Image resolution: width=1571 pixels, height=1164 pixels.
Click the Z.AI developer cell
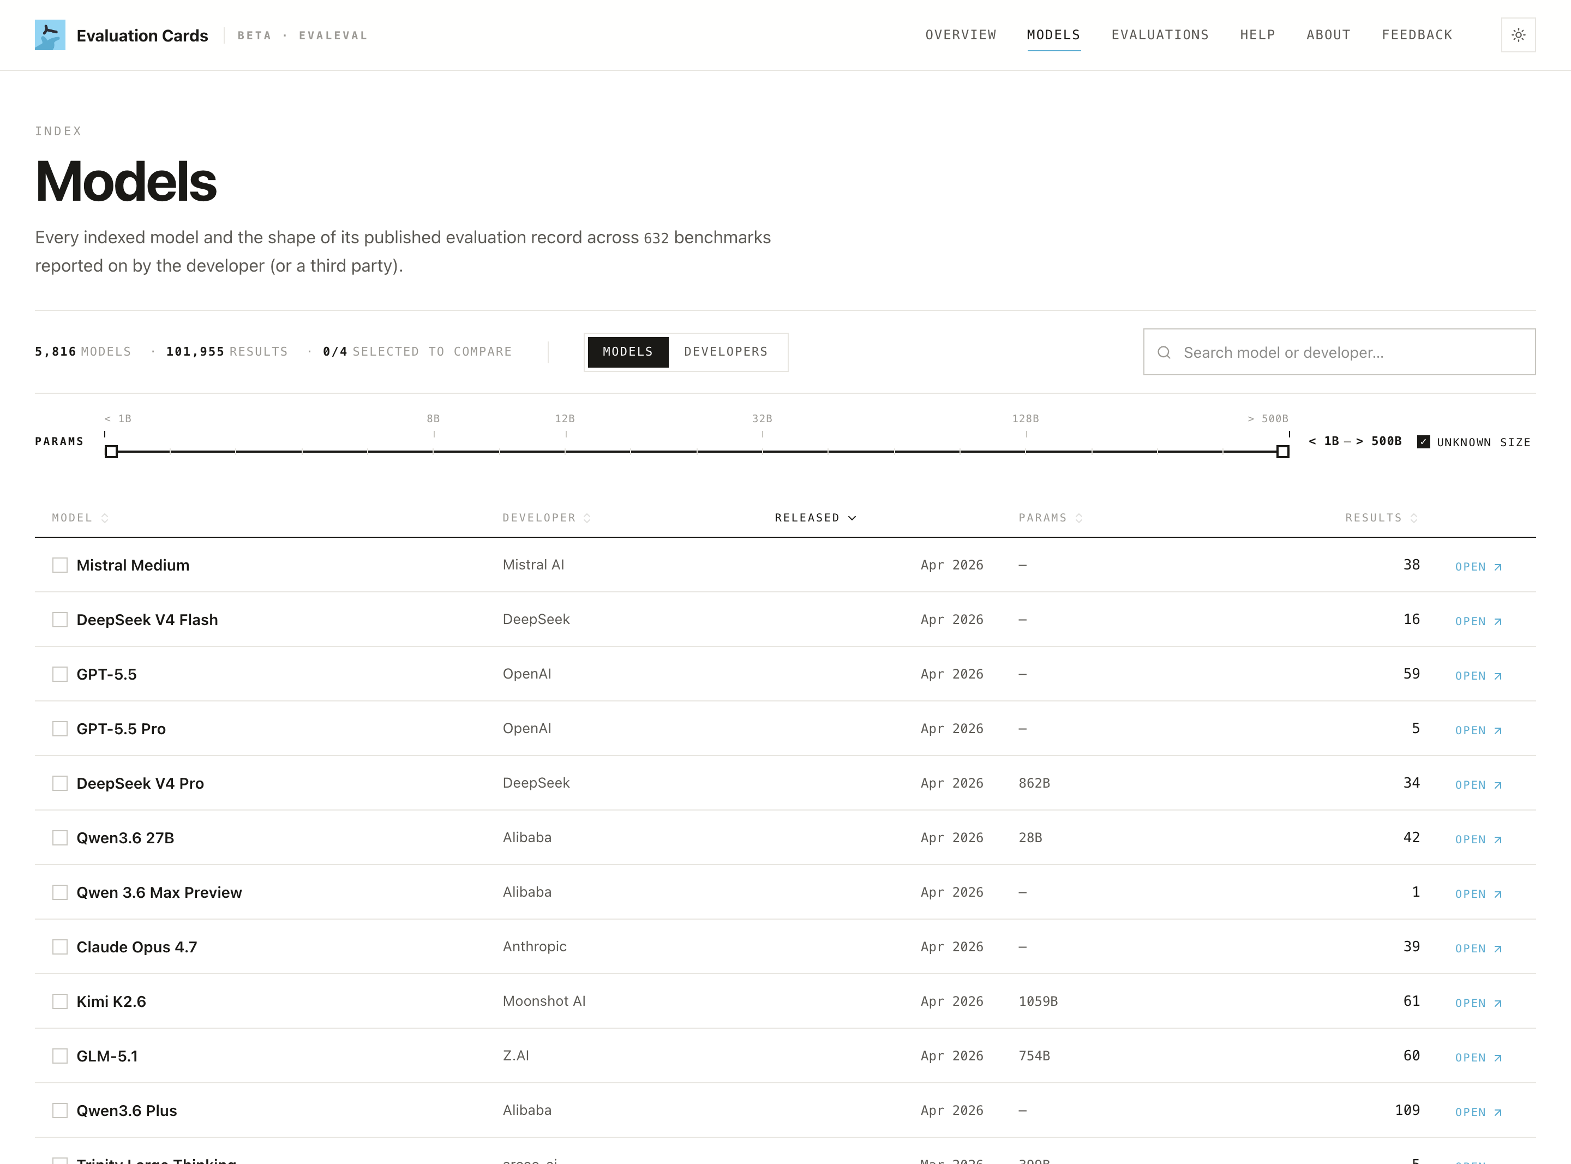pos(515,1055)
